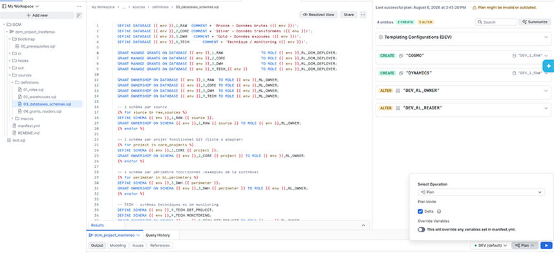The image size is (554, 253).
Task: Expand the macros folder
Action: click(12, 118)
